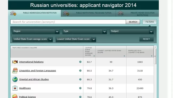Sort by Lowest Unified State Exam Score column

click(x=124, y=56)
